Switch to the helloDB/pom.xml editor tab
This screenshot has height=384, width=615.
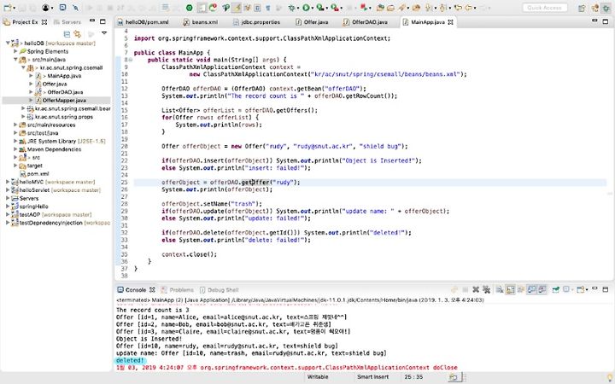pyautogui.click(x=143, y=22)
